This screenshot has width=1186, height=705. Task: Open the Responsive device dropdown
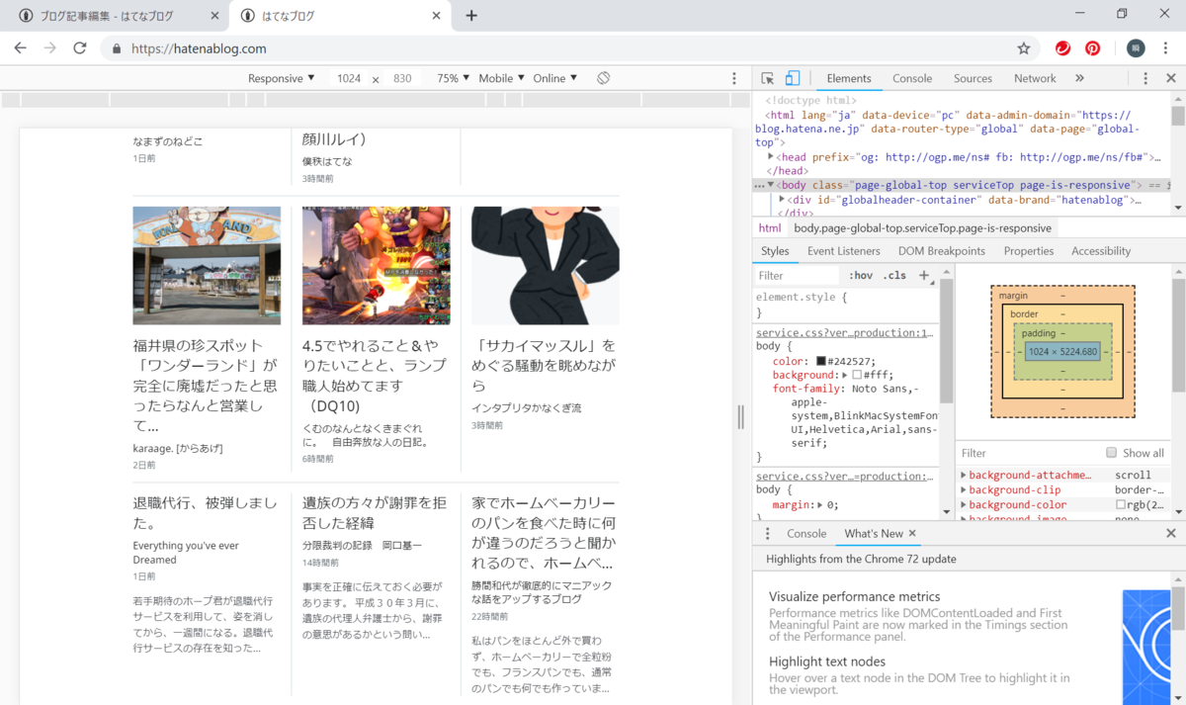point(281,78)
